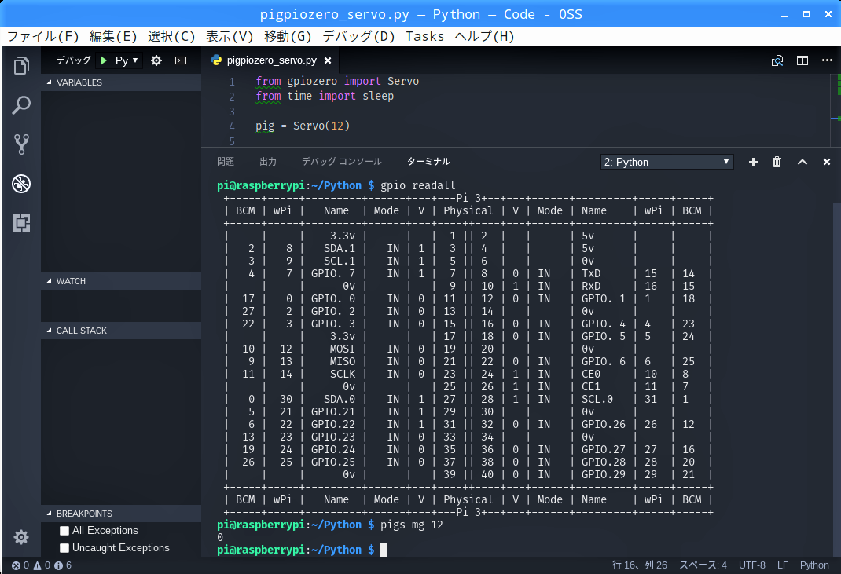This screenshot has width=841, height=574.
Task: Collapse the BREAKPOINTS section
Action: pyautogui.click(x=121, y=514)
